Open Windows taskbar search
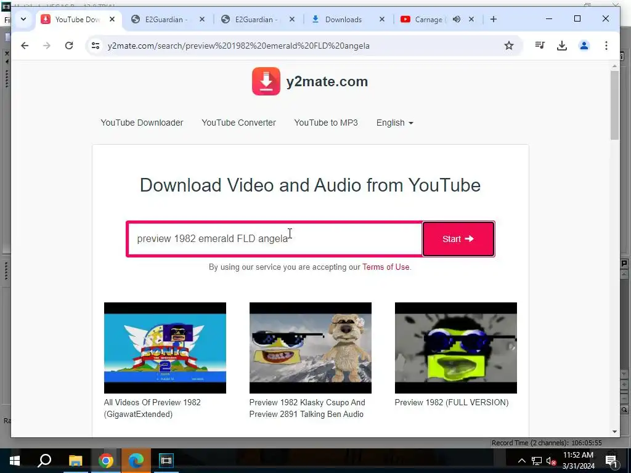 (44, 461)
